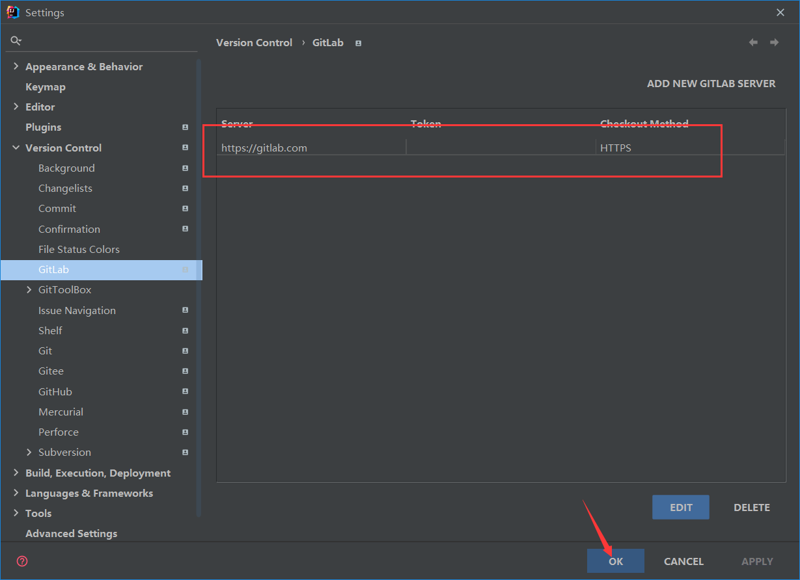
Task: Click the project icon beside Git
Action: coord(185,350)
